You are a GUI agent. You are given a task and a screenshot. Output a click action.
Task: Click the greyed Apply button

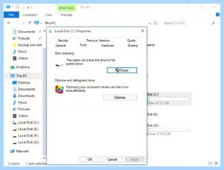(x=134, y=159)
